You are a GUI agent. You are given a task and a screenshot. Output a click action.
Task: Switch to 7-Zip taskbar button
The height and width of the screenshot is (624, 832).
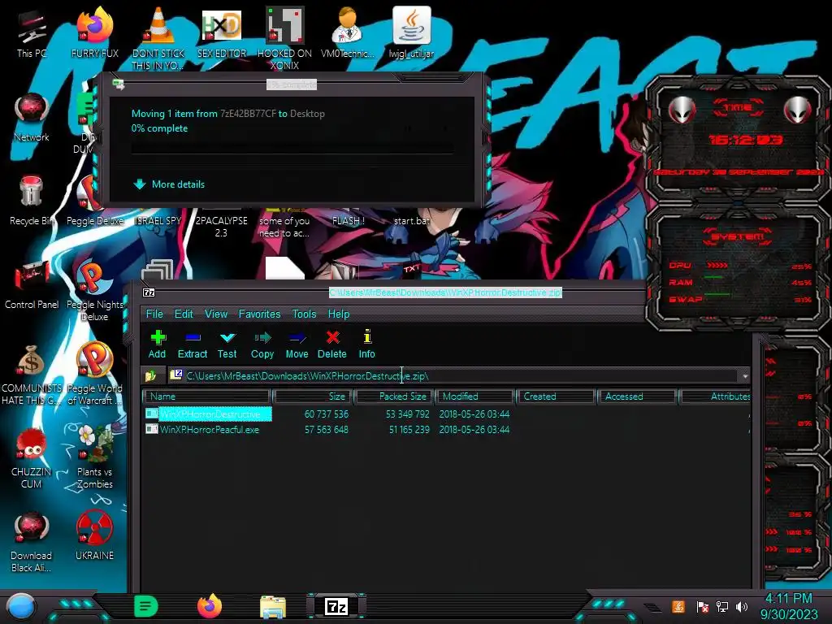coord(336,606)
